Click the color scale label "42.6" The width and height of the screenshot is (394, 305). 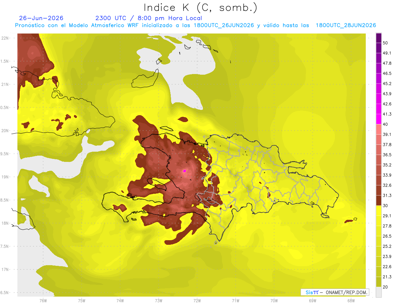[x=387, y=104]
